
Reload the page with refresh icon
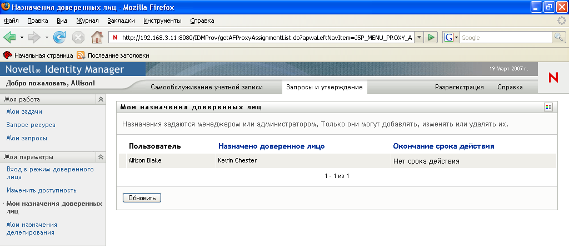59,37
